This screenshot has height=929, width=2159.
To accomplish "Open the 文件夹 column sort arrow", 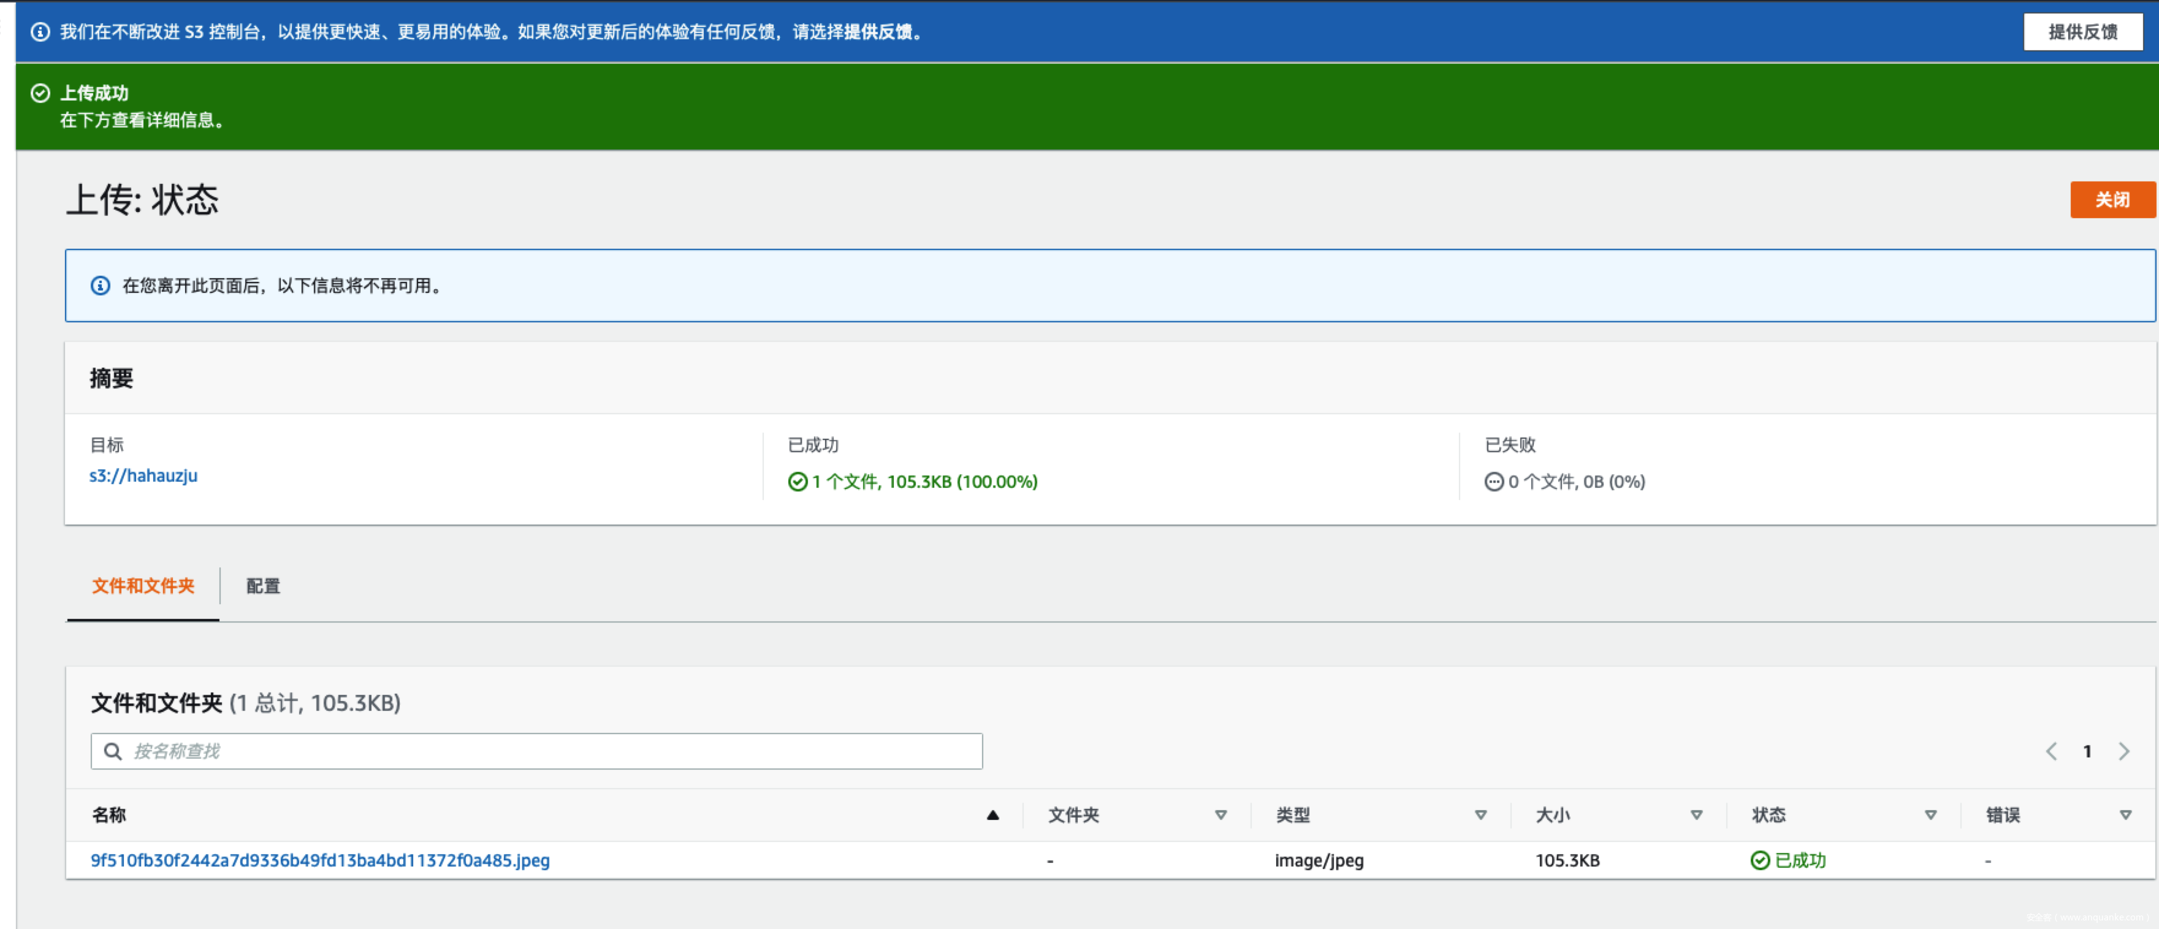I will (x=1220, y=815).
